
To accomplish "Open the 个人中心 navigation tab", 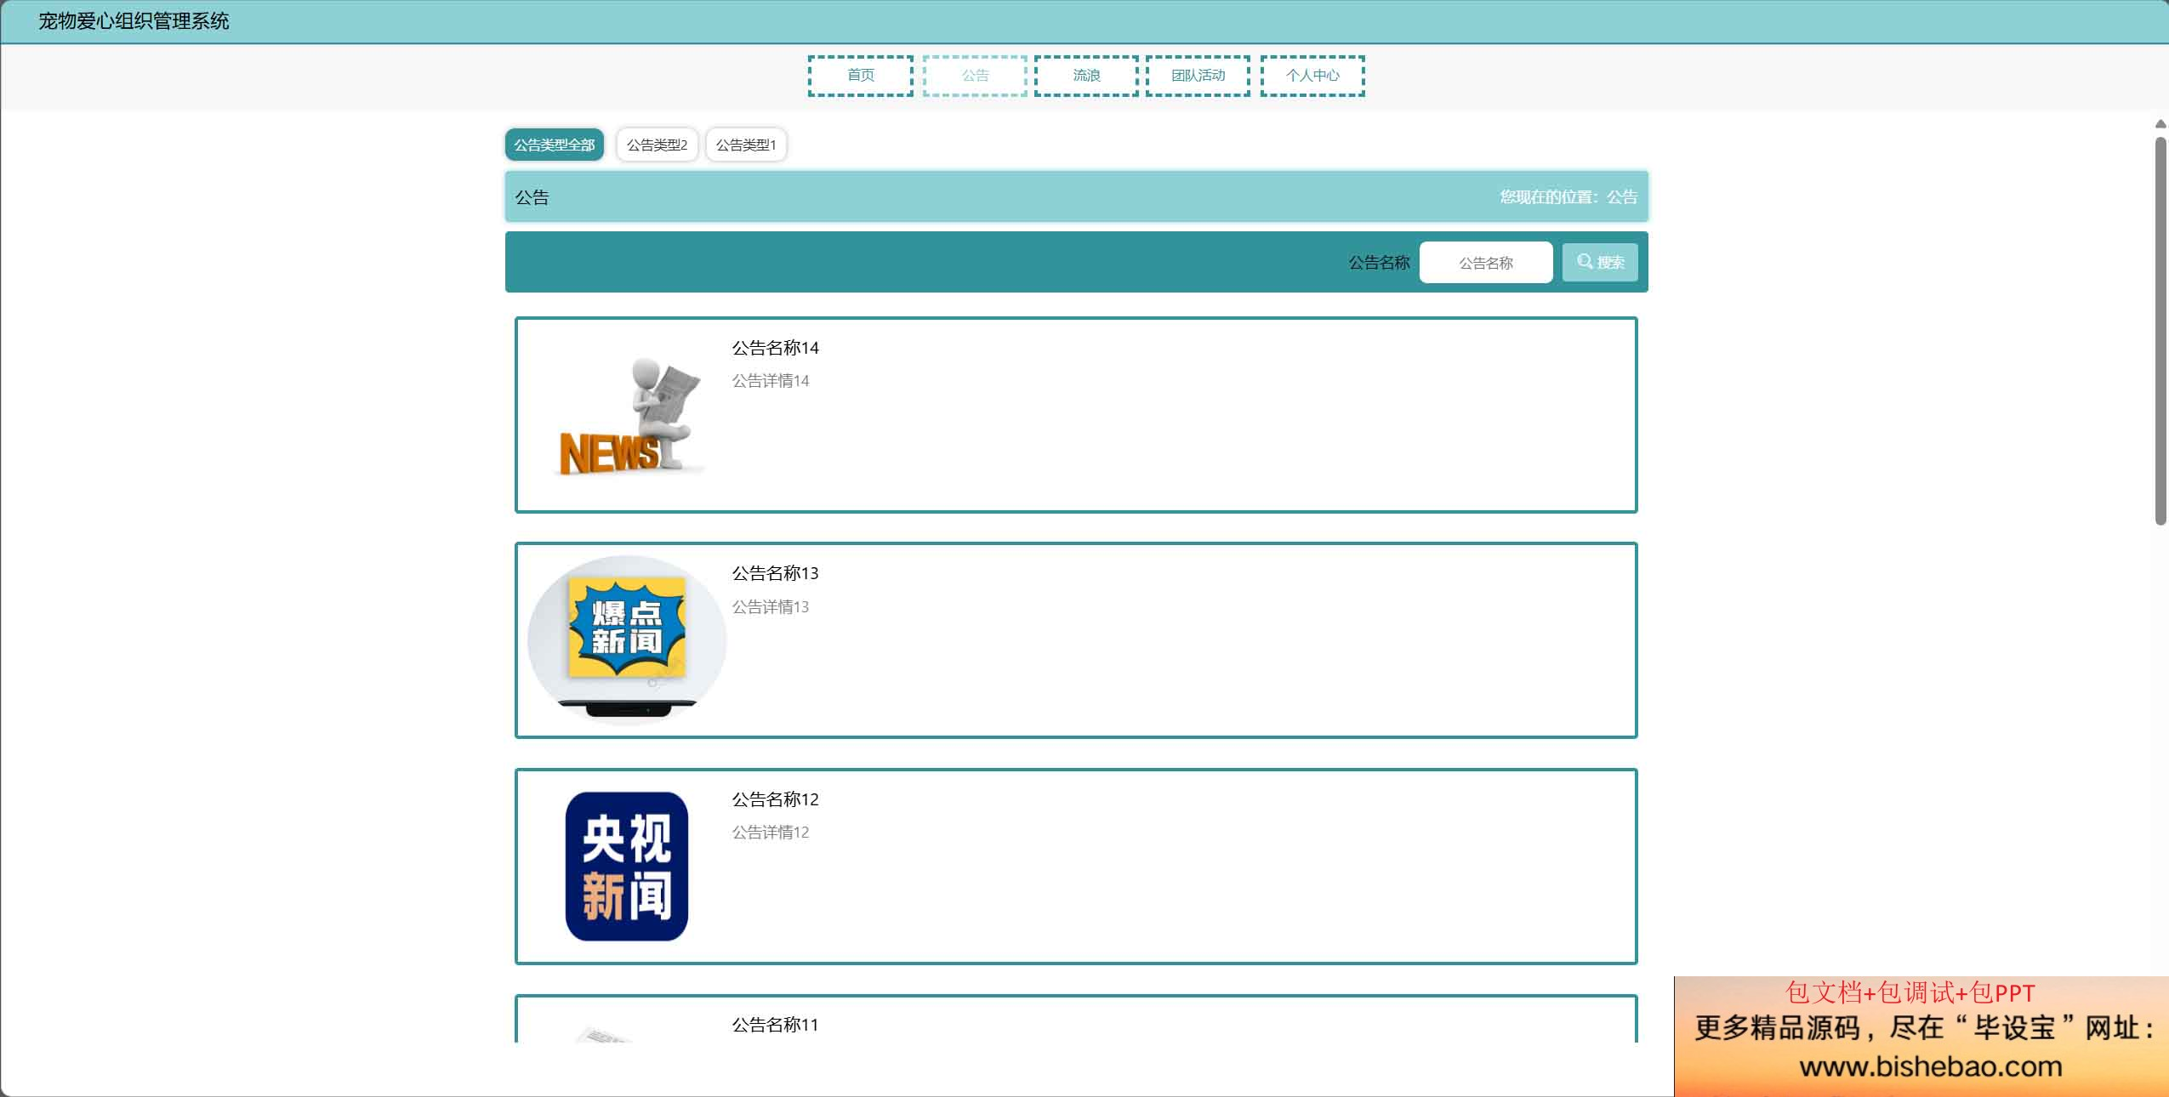I will coord(1312,76).
